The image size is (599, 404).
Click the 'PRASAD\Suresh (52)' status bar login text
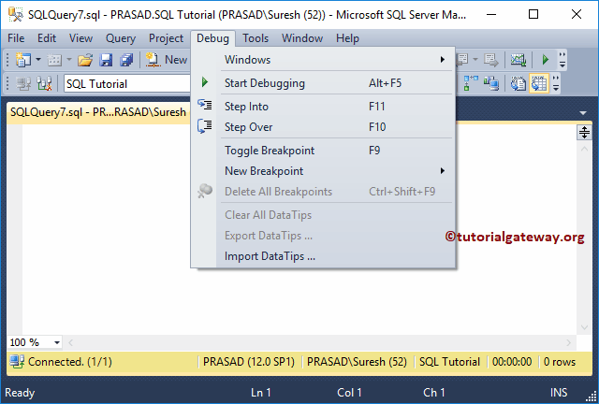pos(357,362)
